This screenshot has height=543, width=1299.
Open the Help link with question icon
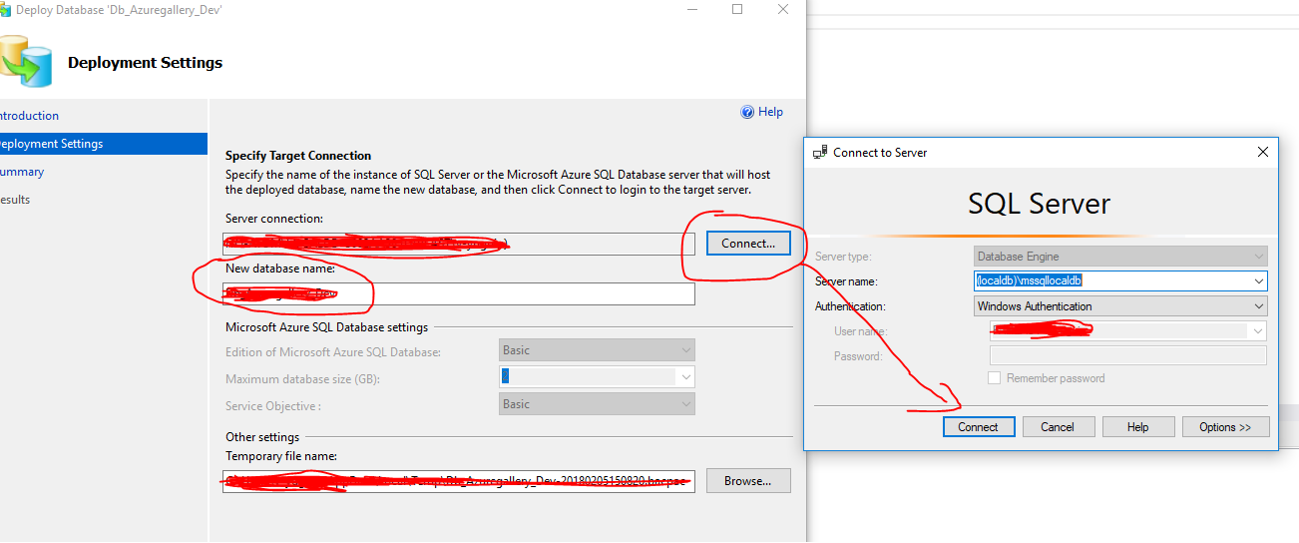click(x=762, y=112)
